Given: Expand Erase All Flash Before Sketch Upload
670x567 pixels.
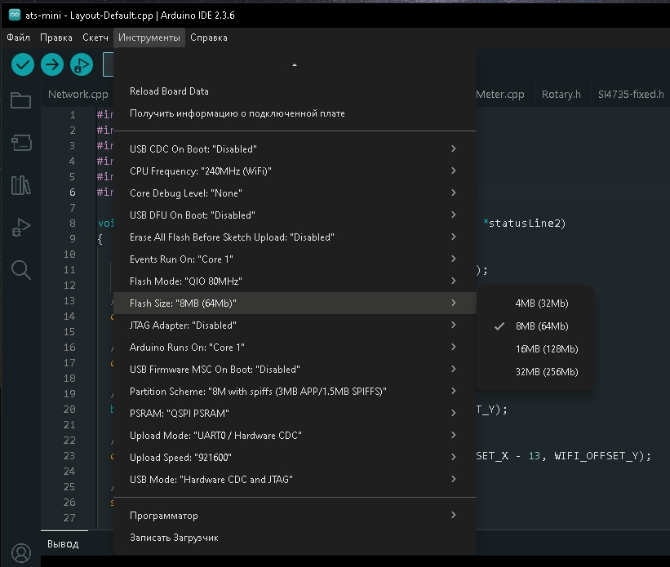Looking at the screenshot, I should tap(295, 237).
